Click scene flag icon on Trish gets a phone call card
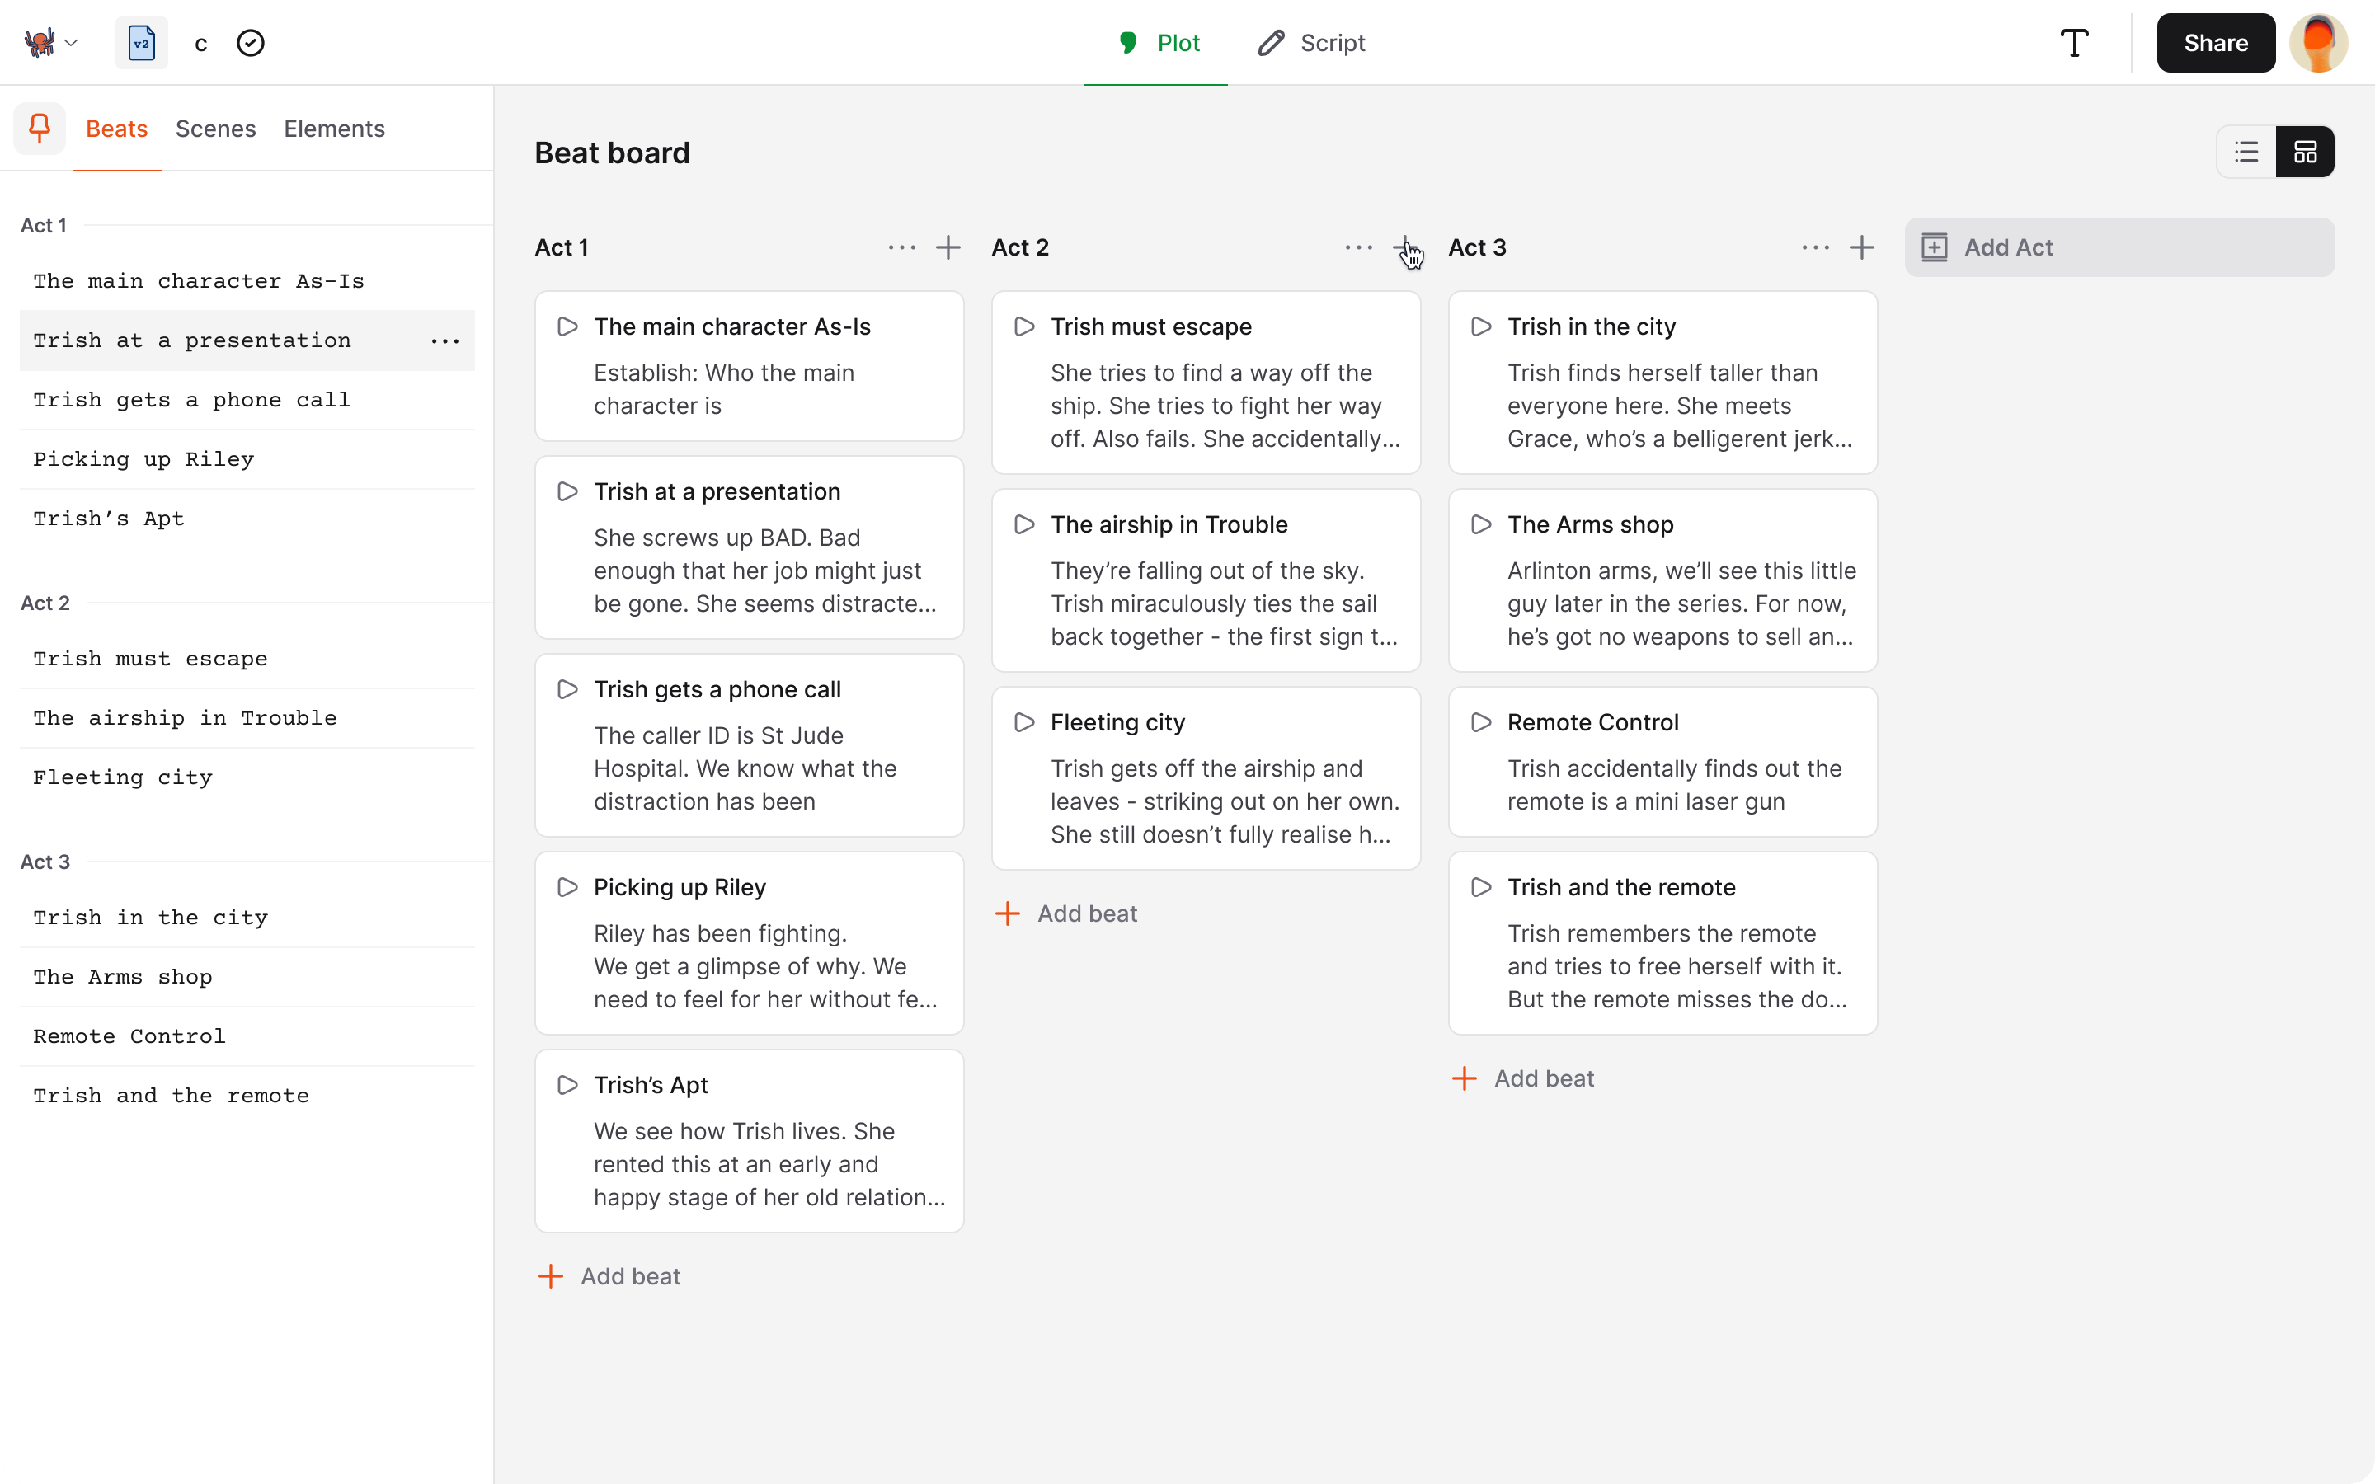Viewport: 2375px width, 1484px height. point(567,689)
